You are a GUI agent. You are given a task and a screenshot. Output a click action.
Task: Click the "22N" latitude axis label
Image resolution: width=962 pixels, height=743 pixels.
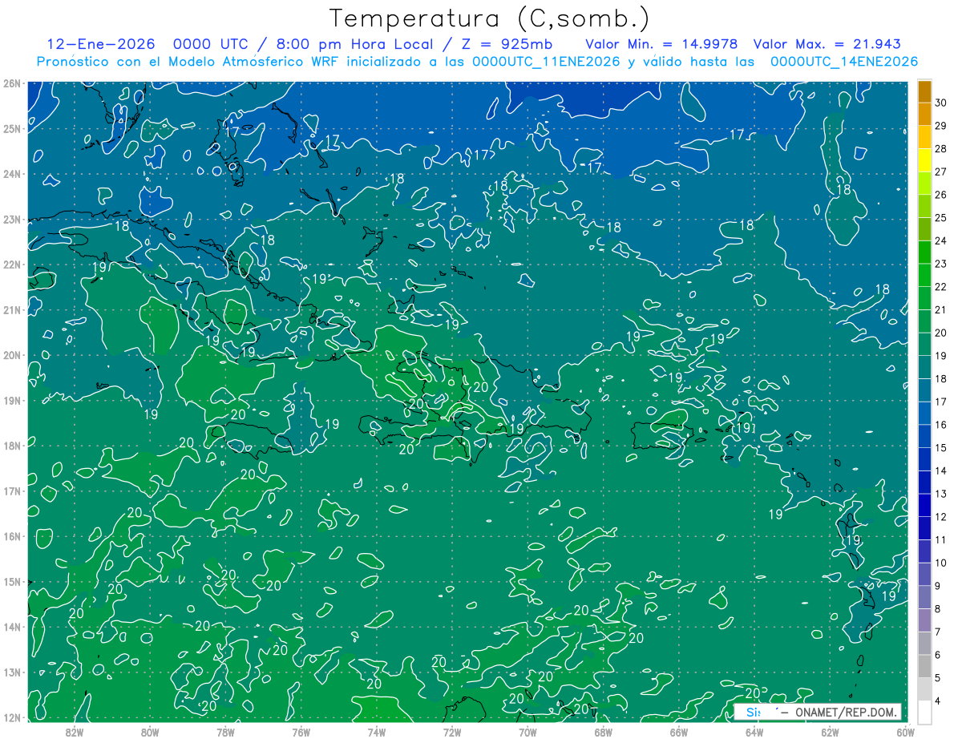(x=11, y=264)
